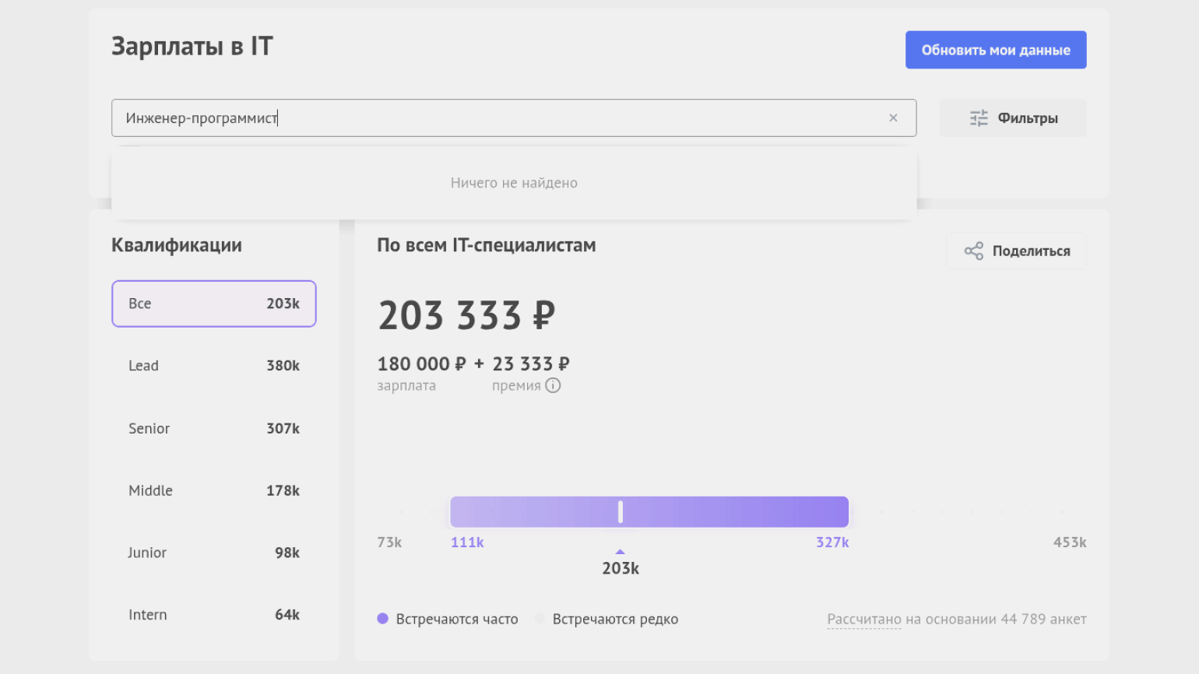The image size is (1199, 674).
Task: Clear the search field with the X icon
Action: [x=893, y=118]
